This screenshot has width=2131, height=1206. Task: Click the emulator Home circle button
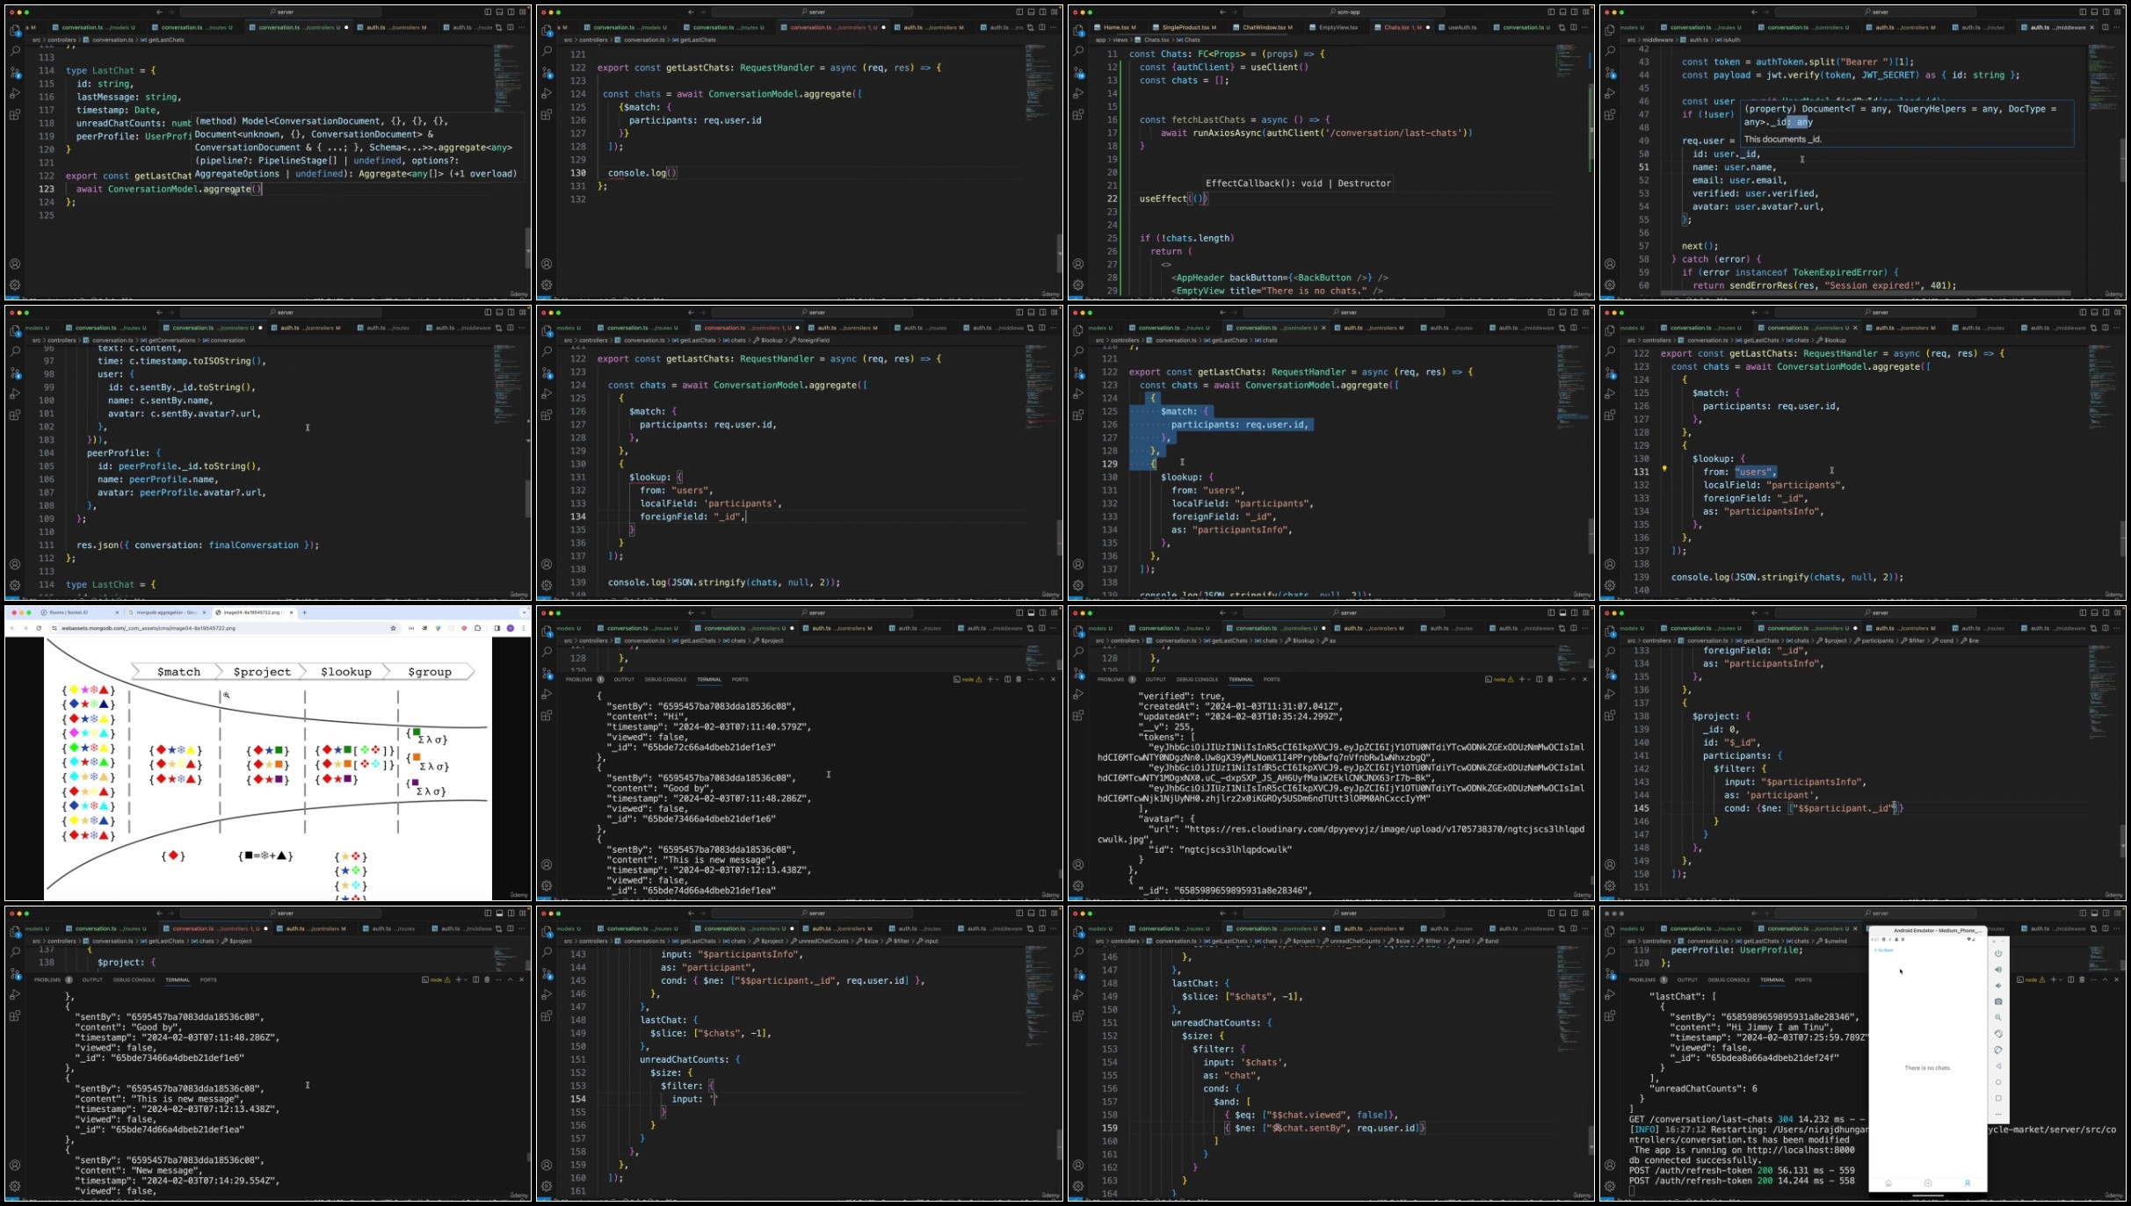[x=1998, y=1082]
